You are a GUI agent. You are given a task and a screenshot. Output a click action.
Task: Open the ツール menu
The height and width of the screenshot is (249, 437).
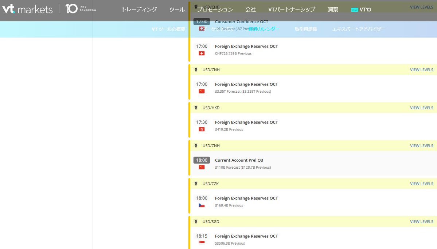click(x=177, y=9)
